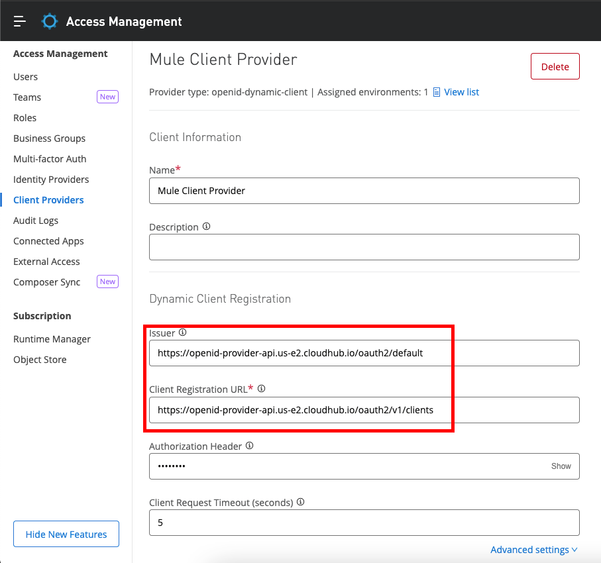
Task: Click the Authorization Header info icon
Action: tap(249, 446)
